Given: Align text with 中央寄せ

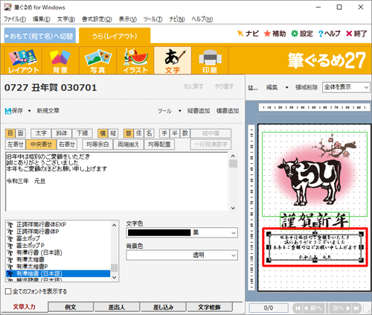Looking at the screenshot, I should click(41, 144).
